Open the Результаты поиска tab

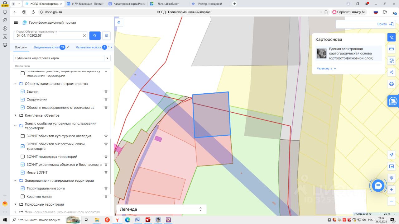tap(88, 47)
